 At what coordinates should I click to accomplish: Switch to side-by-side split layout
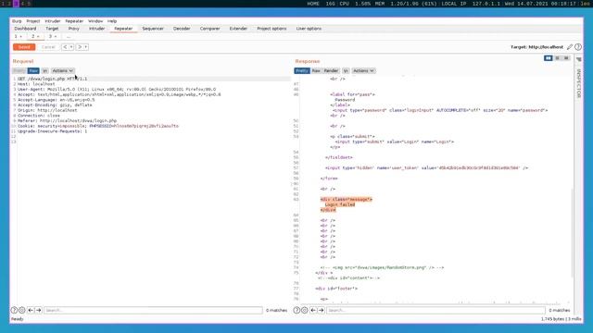(548, 58)
